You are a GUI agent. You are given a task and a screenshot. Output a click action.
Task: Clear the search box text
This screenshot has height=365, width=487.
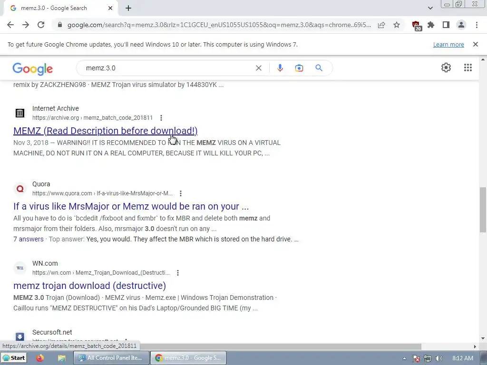point(258,68)
